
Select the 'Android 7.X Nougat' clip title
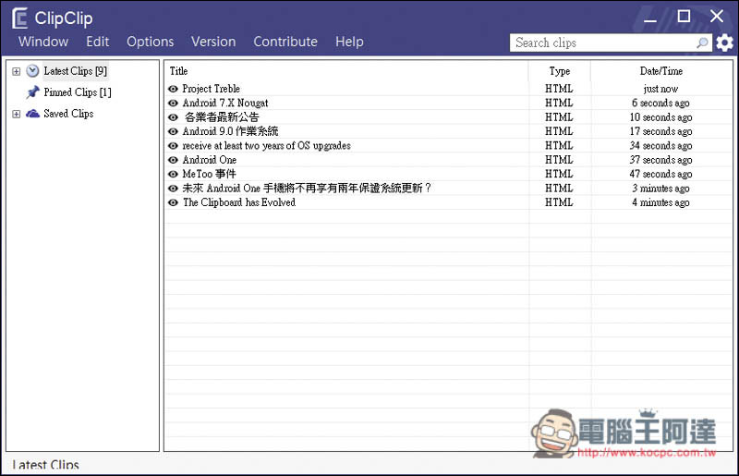pos(225,103)
